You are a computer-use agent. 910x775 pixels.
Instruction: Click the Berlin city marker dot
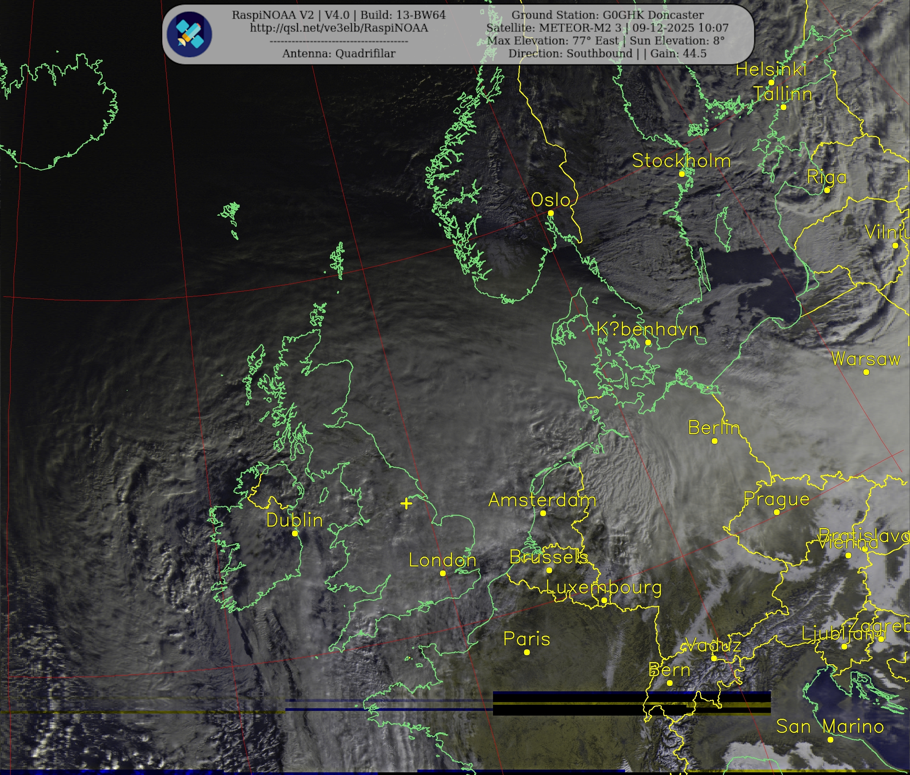click(x=714, y=441)
